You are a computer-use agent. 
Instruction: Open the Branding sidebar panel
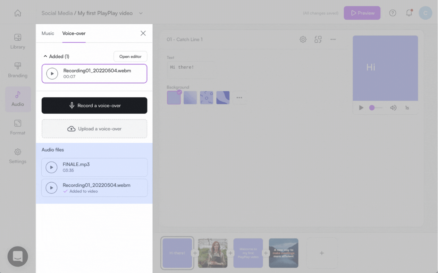click(x=18, y=70)
